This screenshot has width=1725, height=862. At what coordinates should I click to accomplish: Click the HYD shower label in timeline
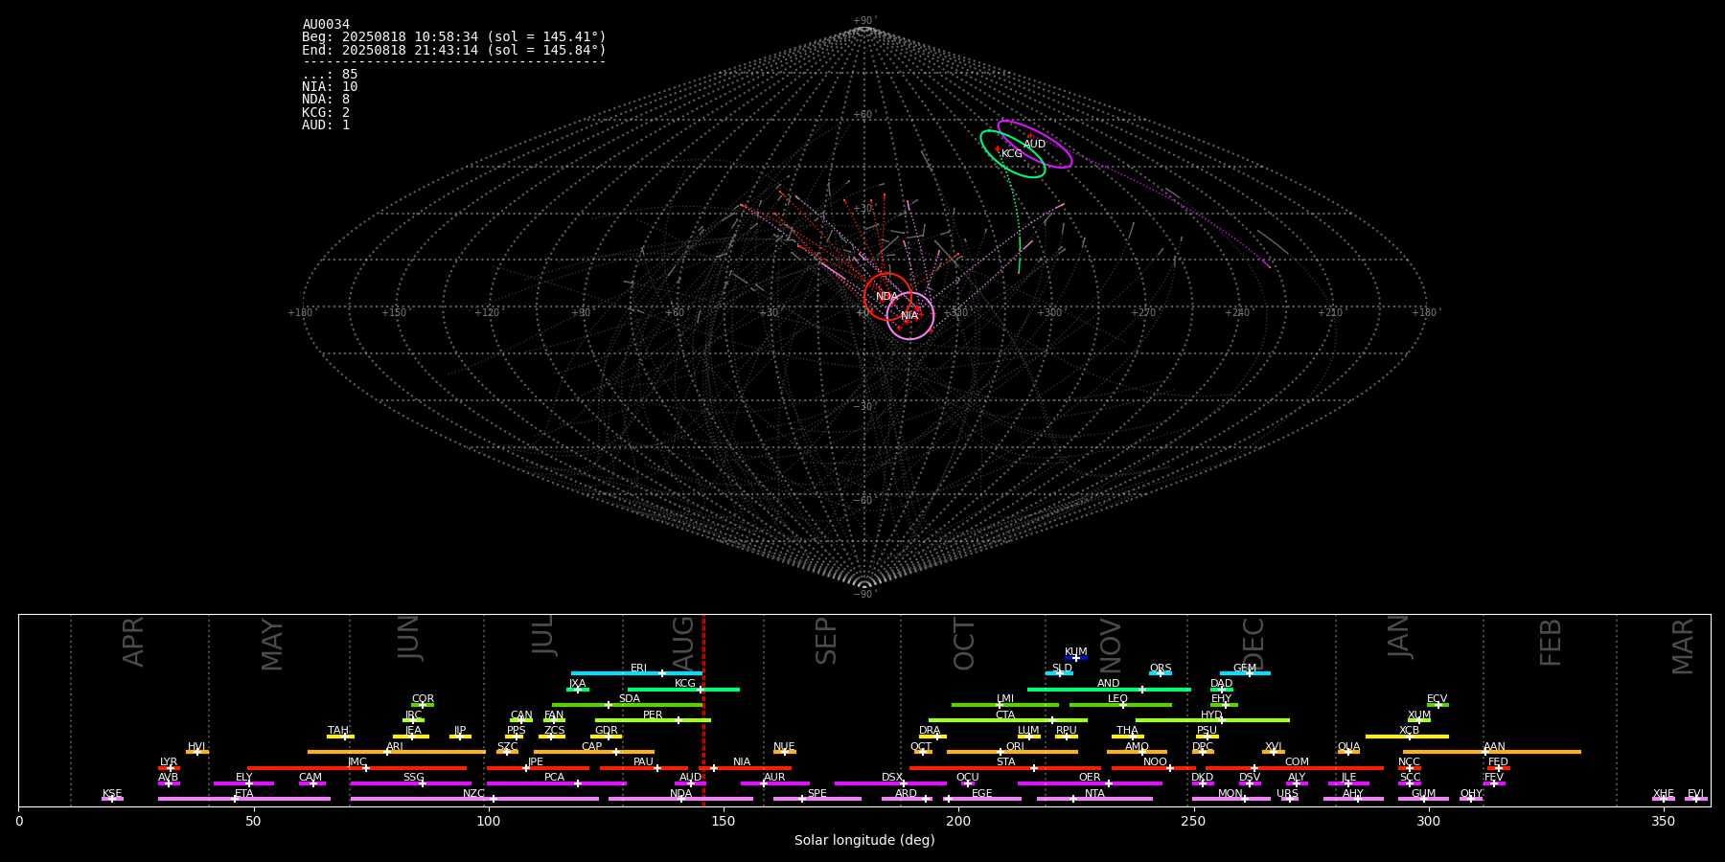[1211, 715]
